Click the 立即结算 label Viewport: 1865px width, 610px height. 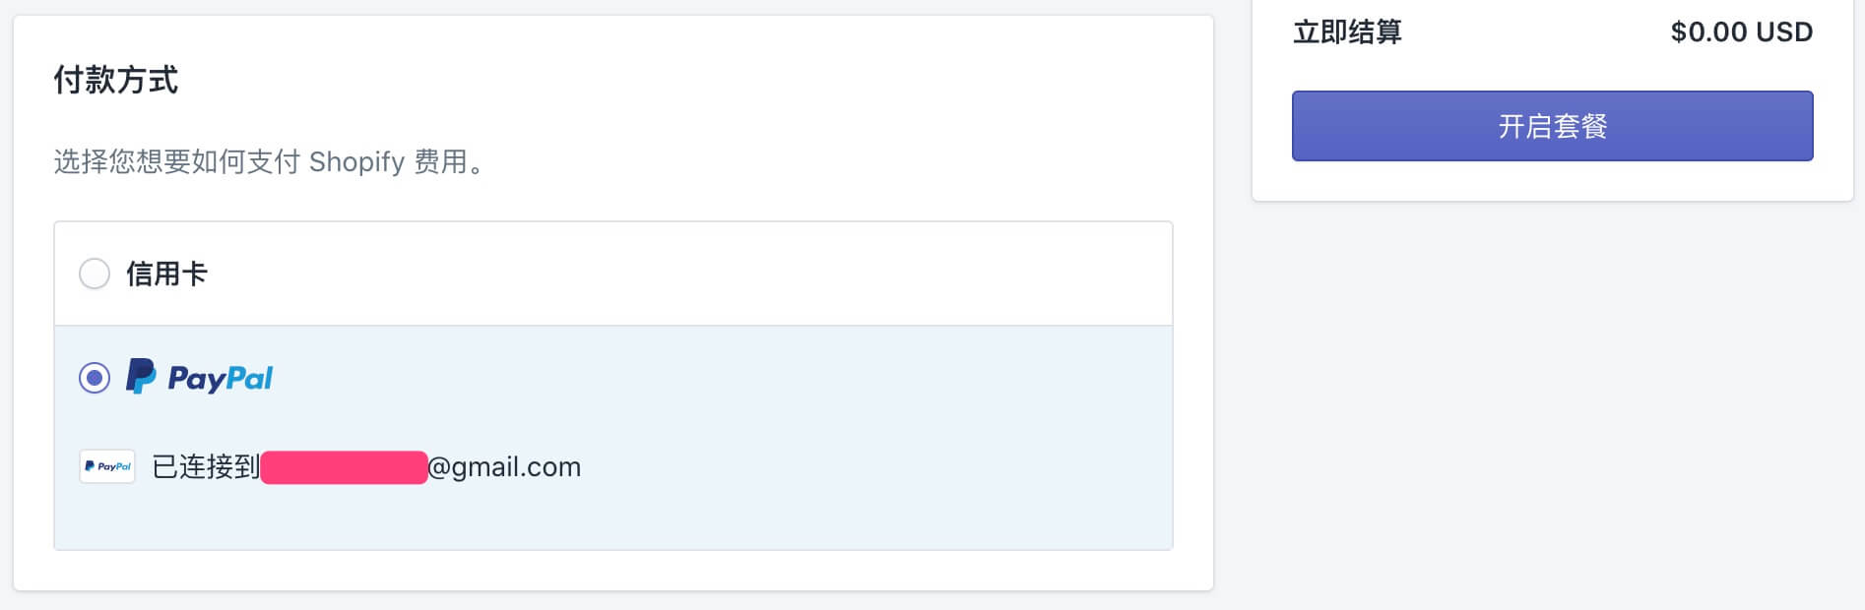pos(1347,32)
